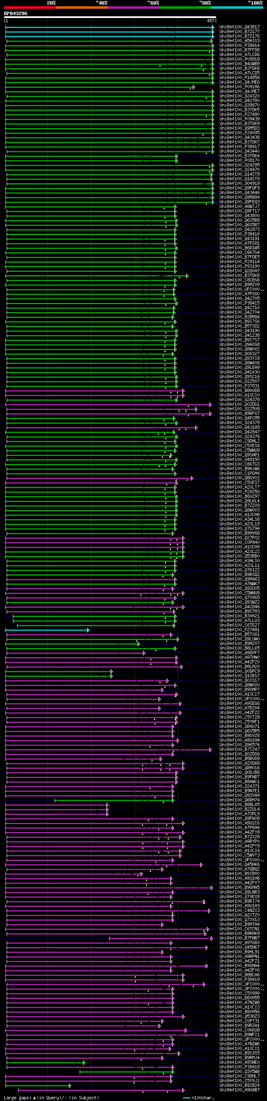Select hit label UniRef100_Q0ZDG1
The image size is (267, 1101).
click(240, 405)
